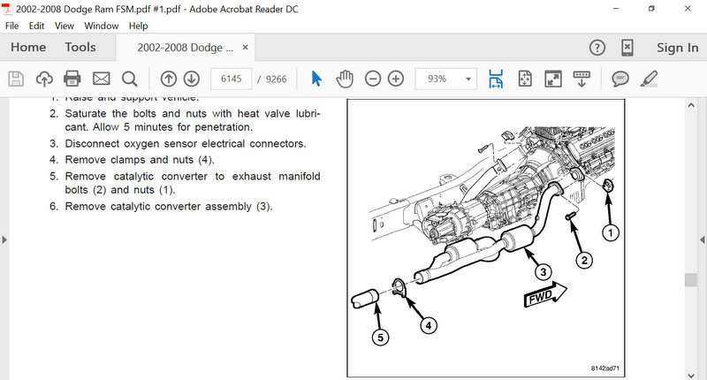The height and width of the screenshot is (380, 707).
Task: Open the File menu
Action: [11, 26]
